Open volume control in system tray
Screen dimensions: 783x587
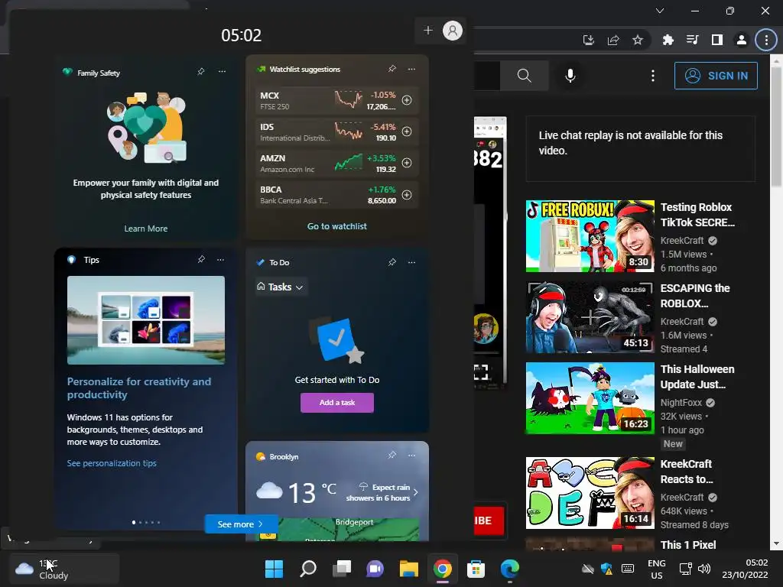click(704, 569)
